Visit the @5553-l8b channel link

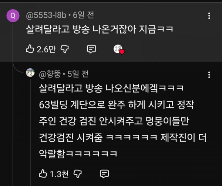46,15
